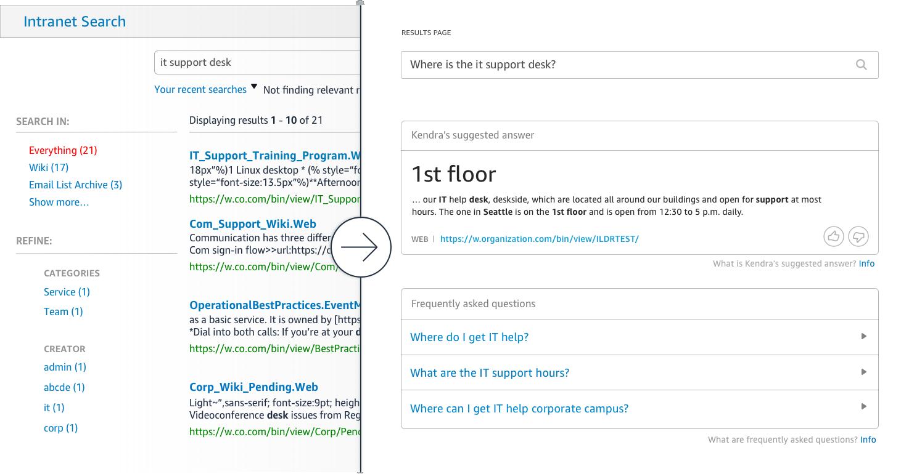Click the 'it support desk' search field
901x474 pixels.
[x=257, y=62]
